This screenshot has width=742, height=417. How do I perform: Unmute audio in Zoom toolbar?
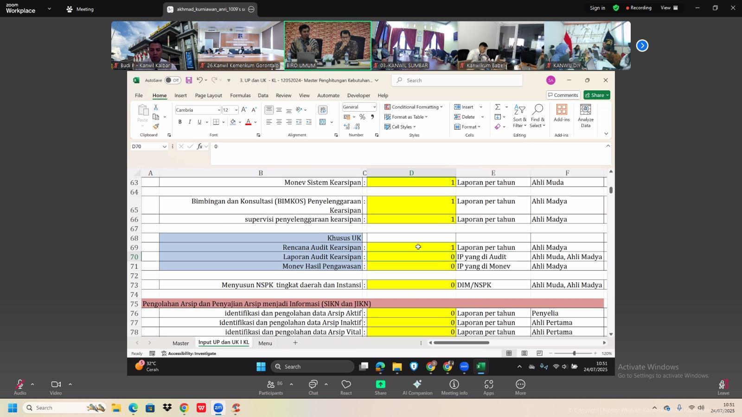coord(19,387)
